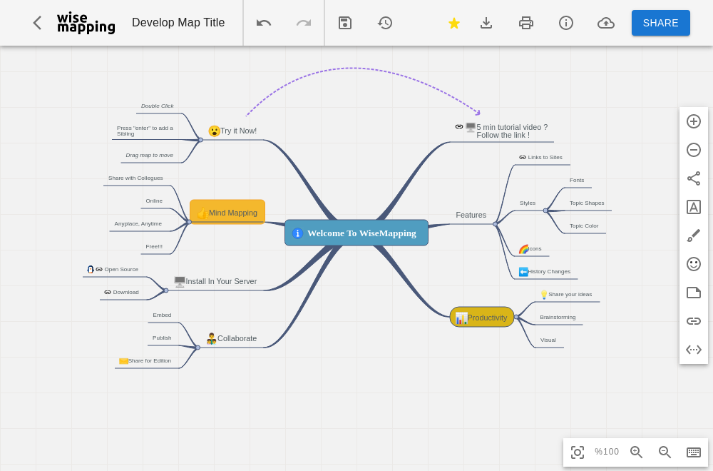Open the changes history
The image size is (713, 471).
[385, 23]
